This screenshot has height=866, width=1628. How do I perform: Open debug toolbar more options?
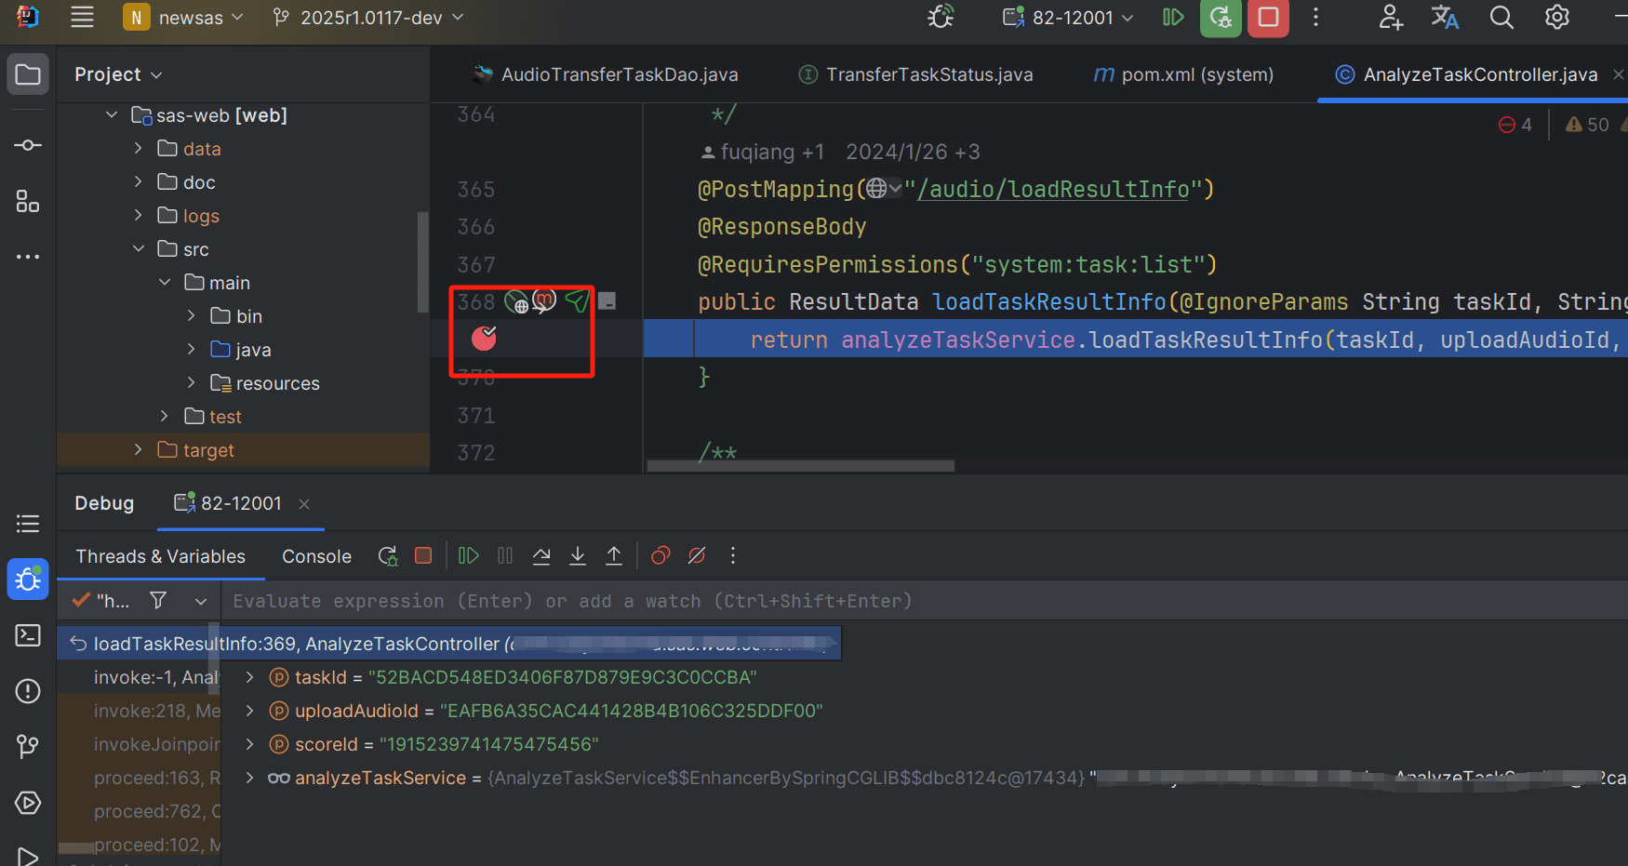click(x=733, y=555)
